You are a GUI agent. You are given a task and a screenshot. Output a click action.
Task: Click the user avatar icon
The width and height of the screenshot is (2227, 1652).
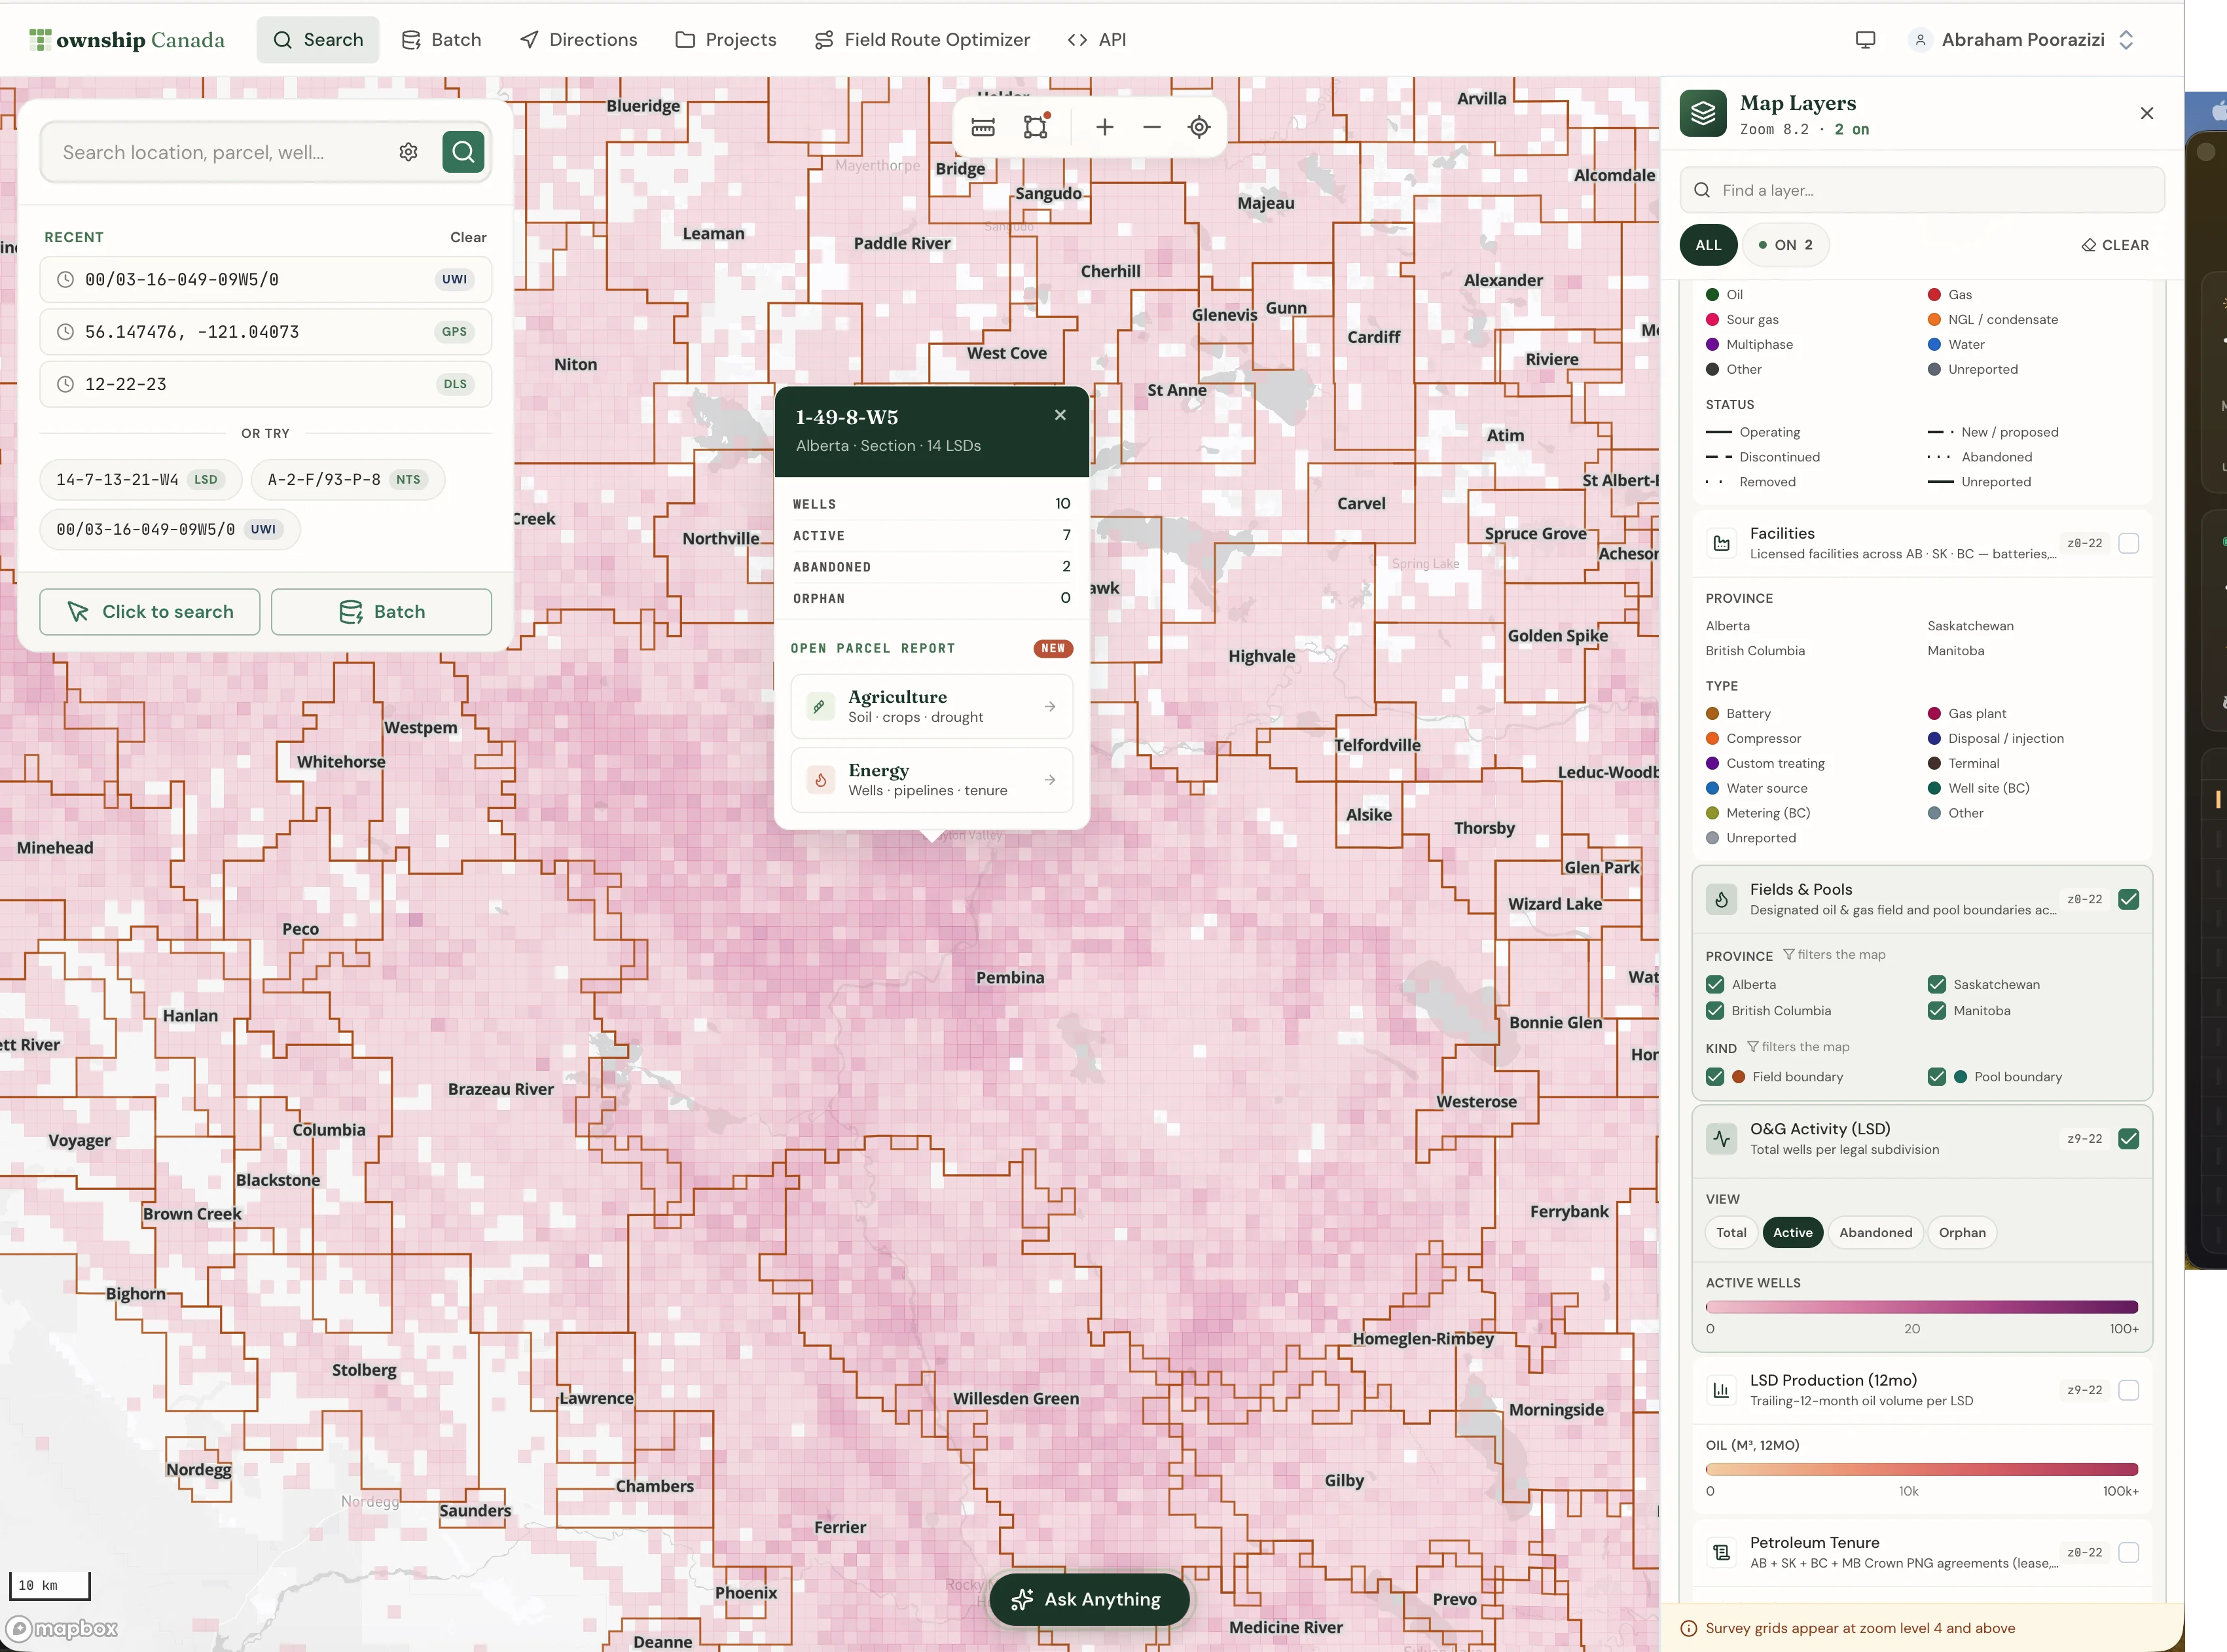[1919, 40]
